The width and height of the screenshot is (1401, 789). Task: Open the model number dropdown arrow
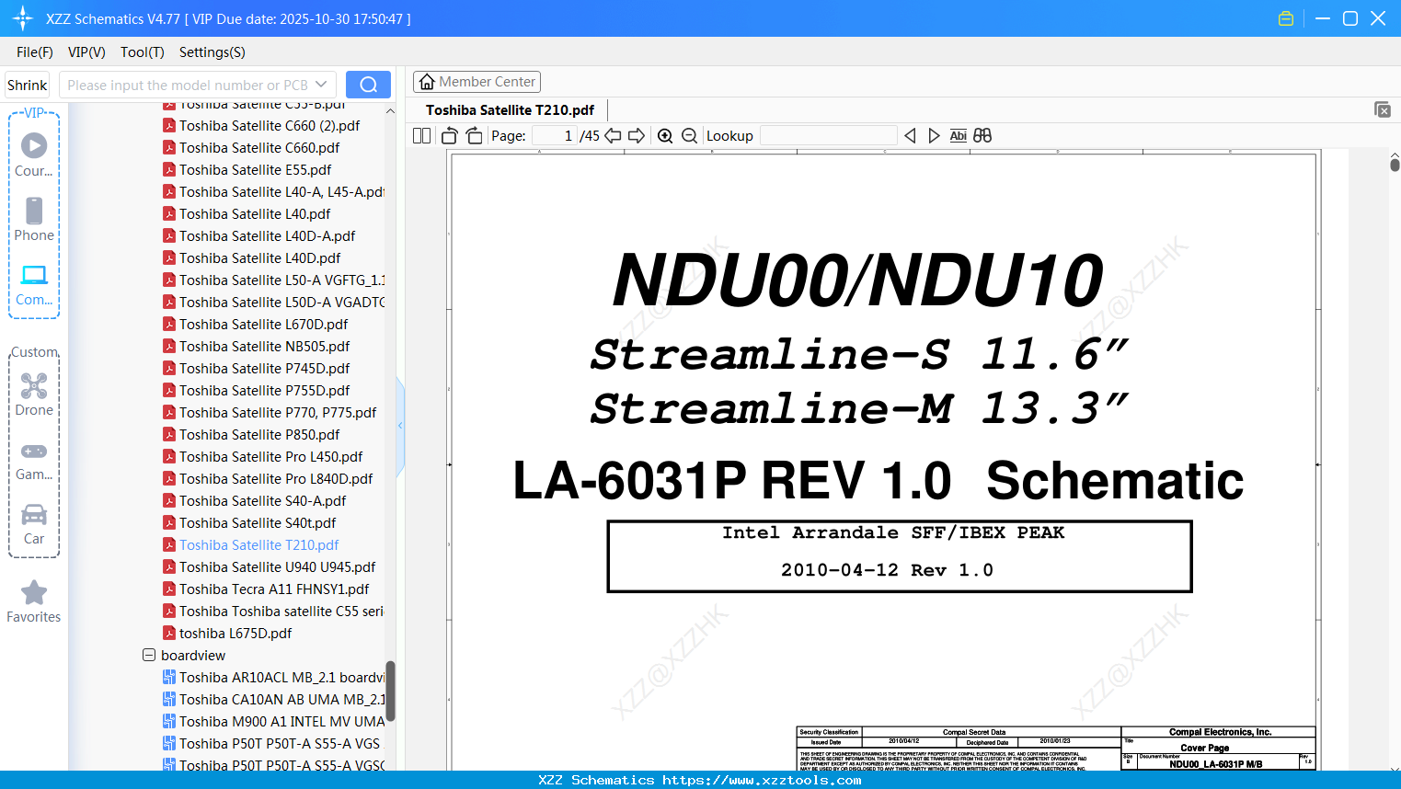pos(321,85)
